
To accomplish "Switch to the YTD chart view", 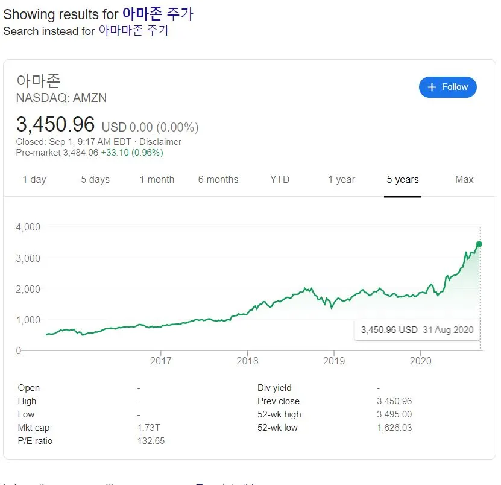I will [x=279, y=179].
